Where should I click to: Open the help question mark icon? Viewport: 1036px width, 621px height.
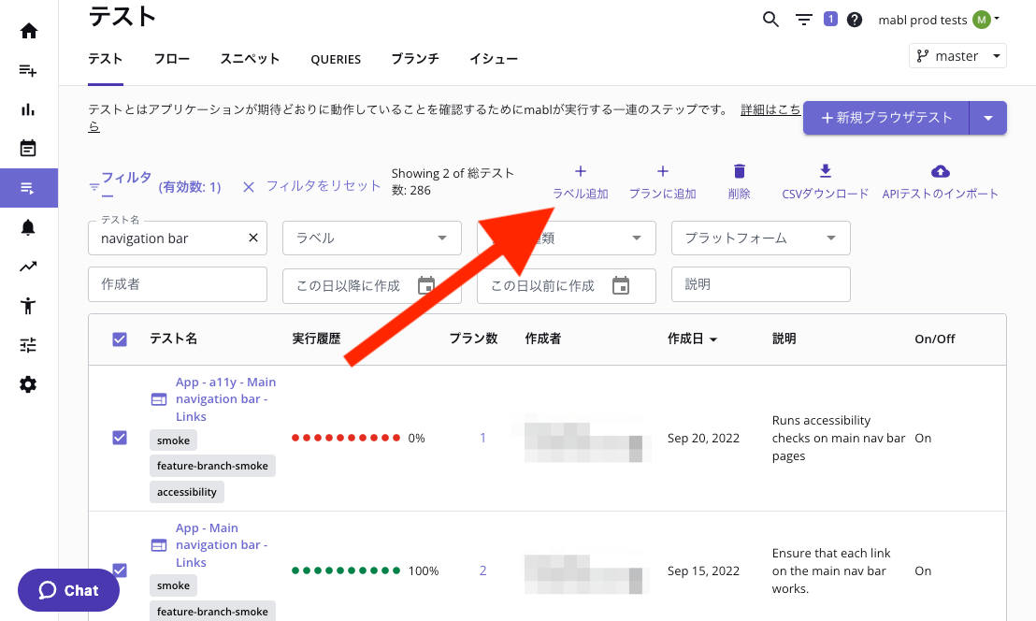point(855,20)
